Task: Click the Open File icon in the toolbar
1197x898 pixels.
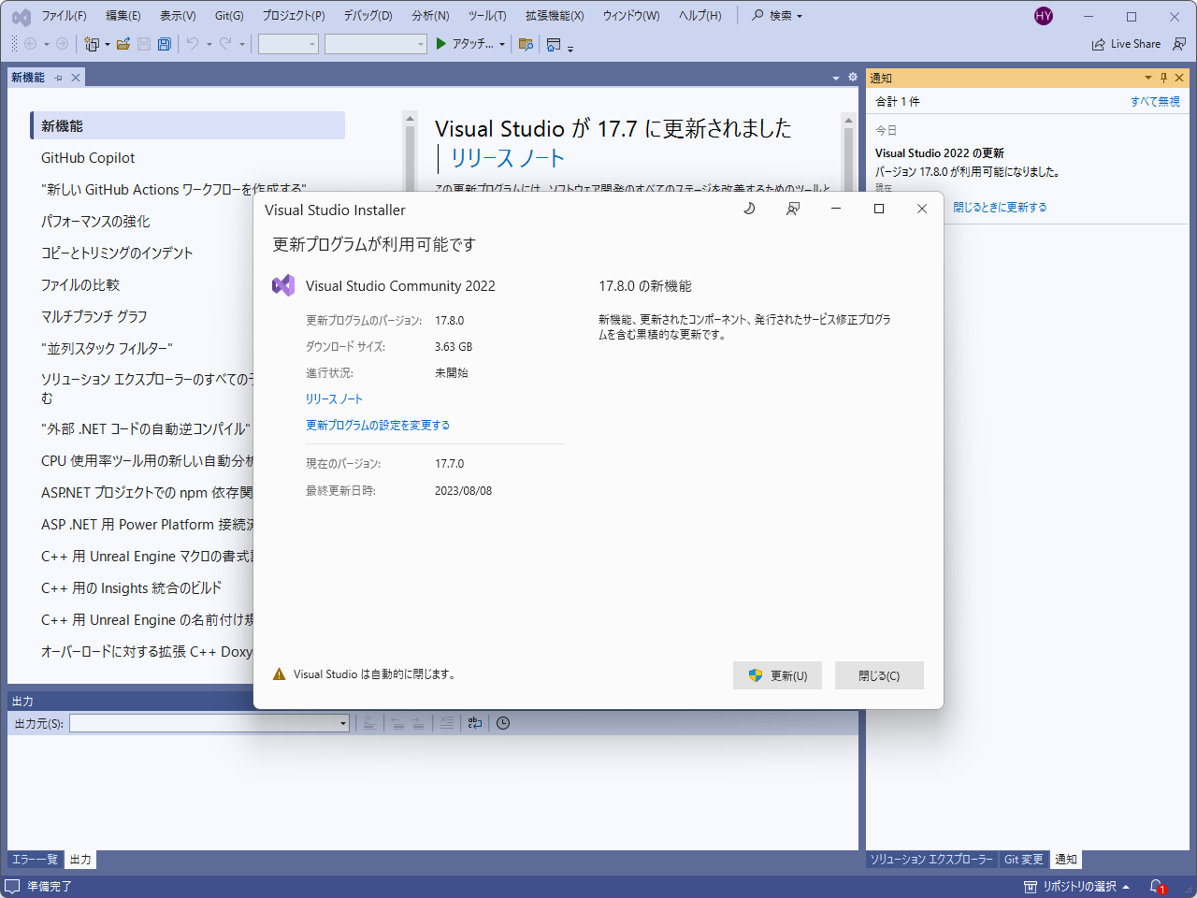Action: click(123, 43)
